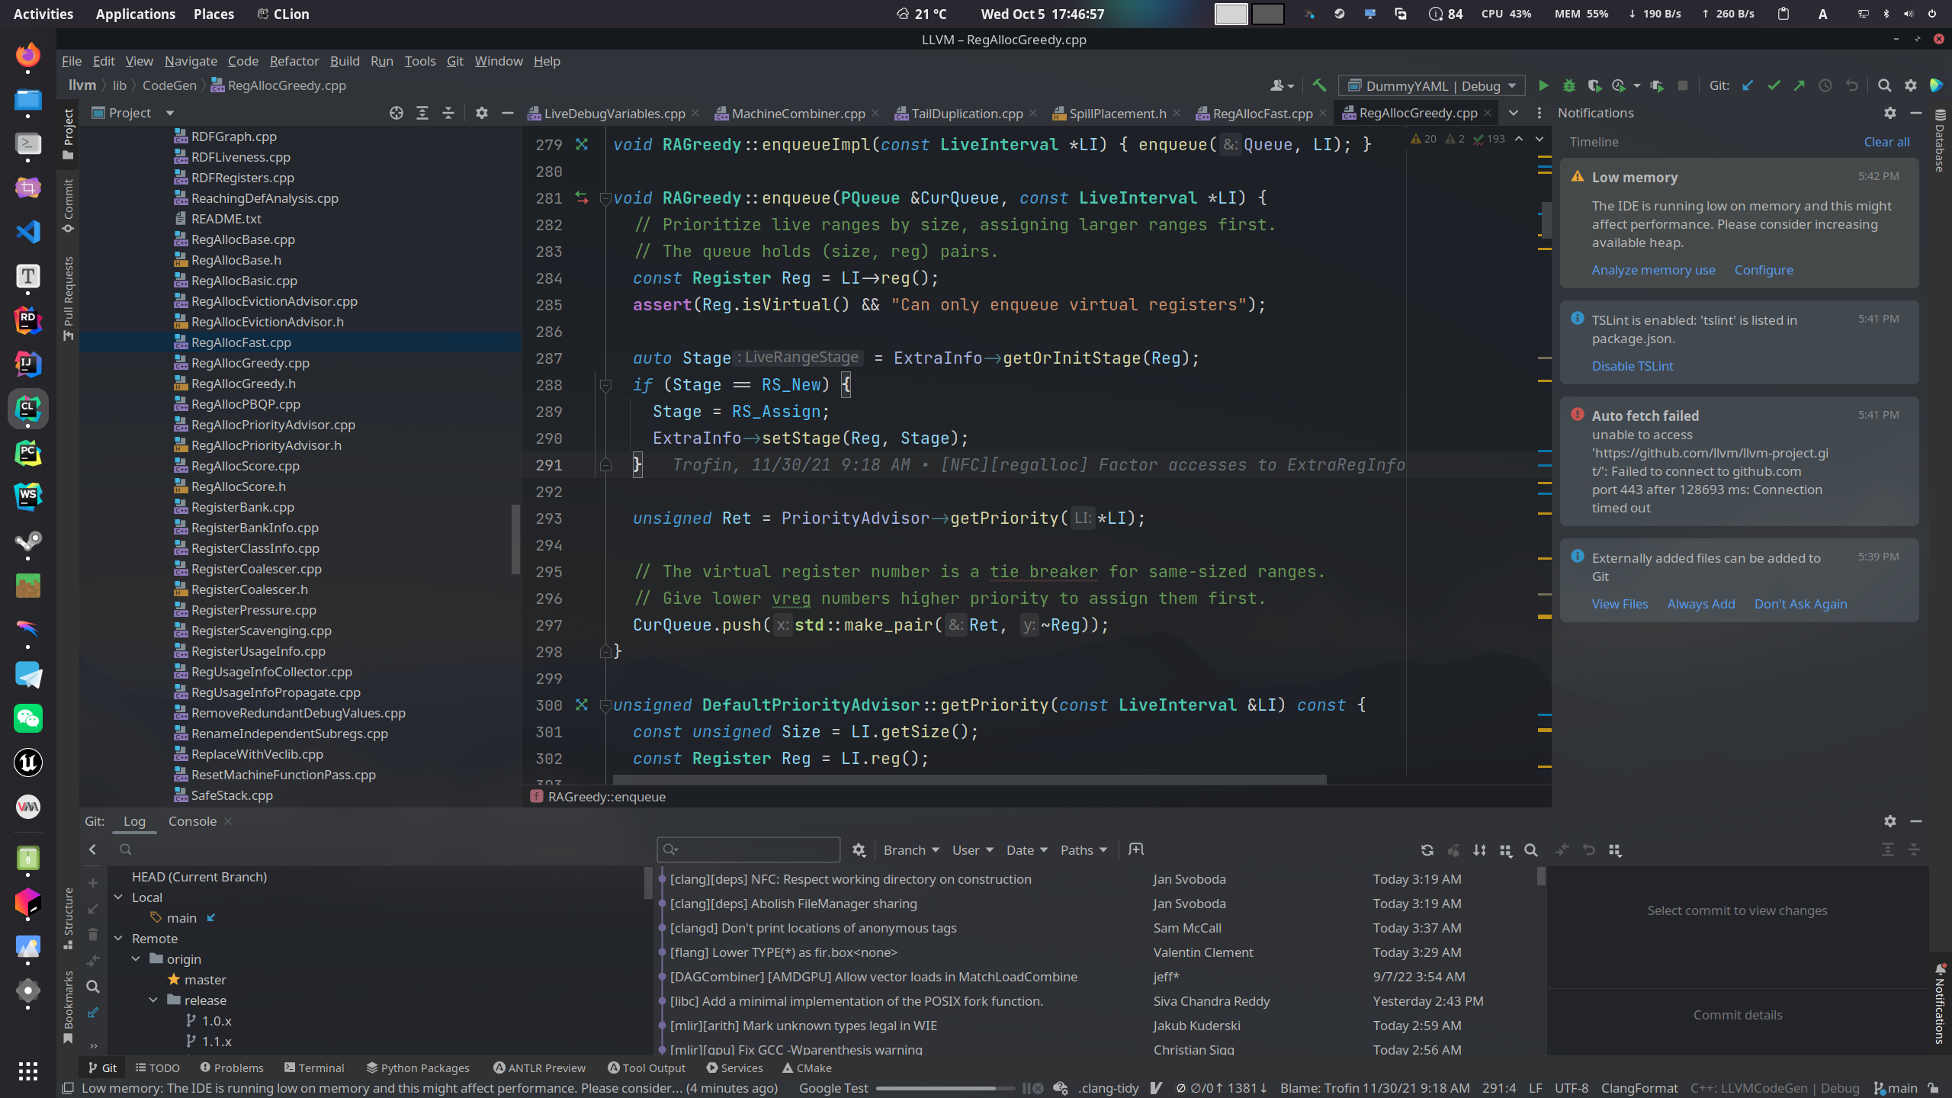The width and height of the screenshot is (1952, 1098).
Task: Click the Google Test progress bar
Action: [x=944, y=1088]
